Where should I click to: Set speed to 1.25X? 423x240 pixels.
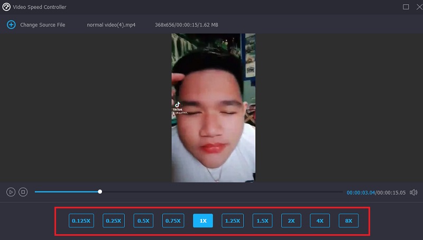pyautogui.click(x=233, y=221)
